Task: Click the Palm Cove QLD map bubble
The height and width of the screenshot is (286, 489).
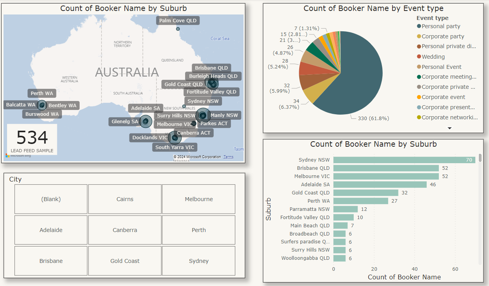Action: tap(178, 29)
